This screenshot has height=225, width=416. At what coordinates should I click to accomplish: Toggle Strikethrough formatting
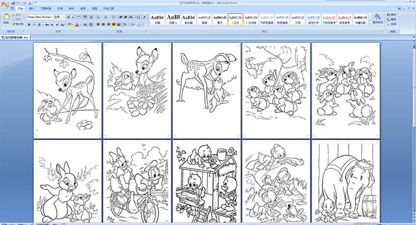[47, 25]
